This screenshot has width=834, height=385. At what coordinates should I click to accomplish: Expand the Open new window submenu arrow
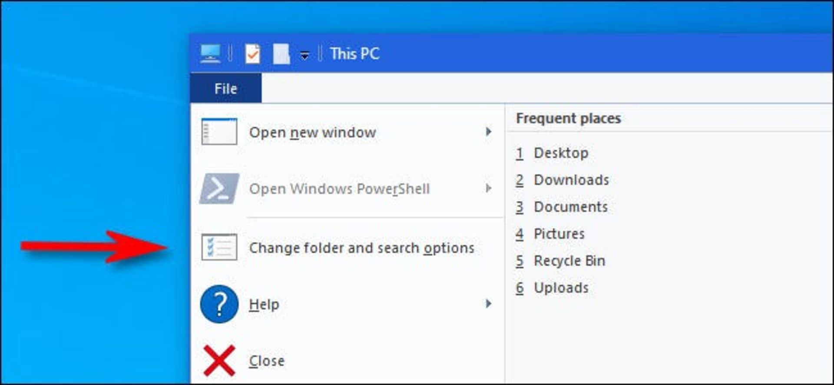(x=489, y=132)
